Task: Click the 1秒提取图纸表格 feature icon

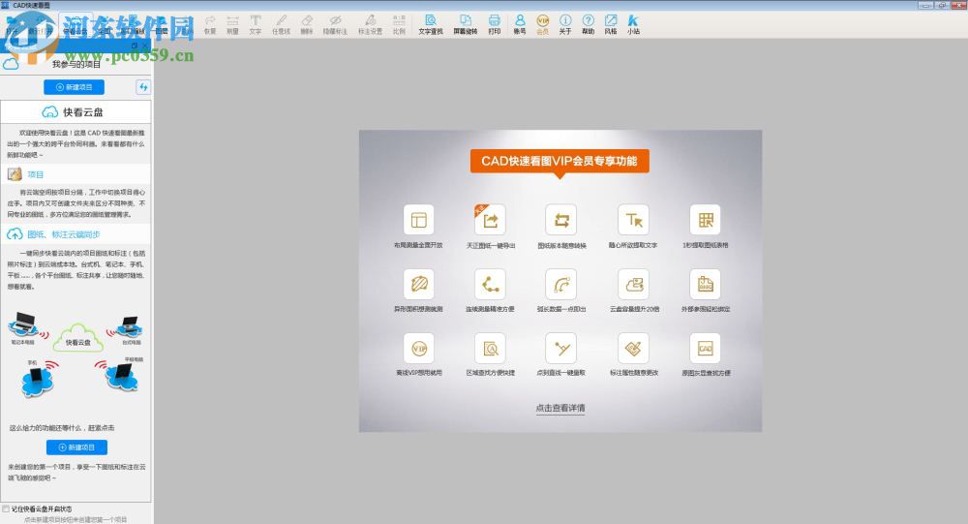Action: pos(705,220)
